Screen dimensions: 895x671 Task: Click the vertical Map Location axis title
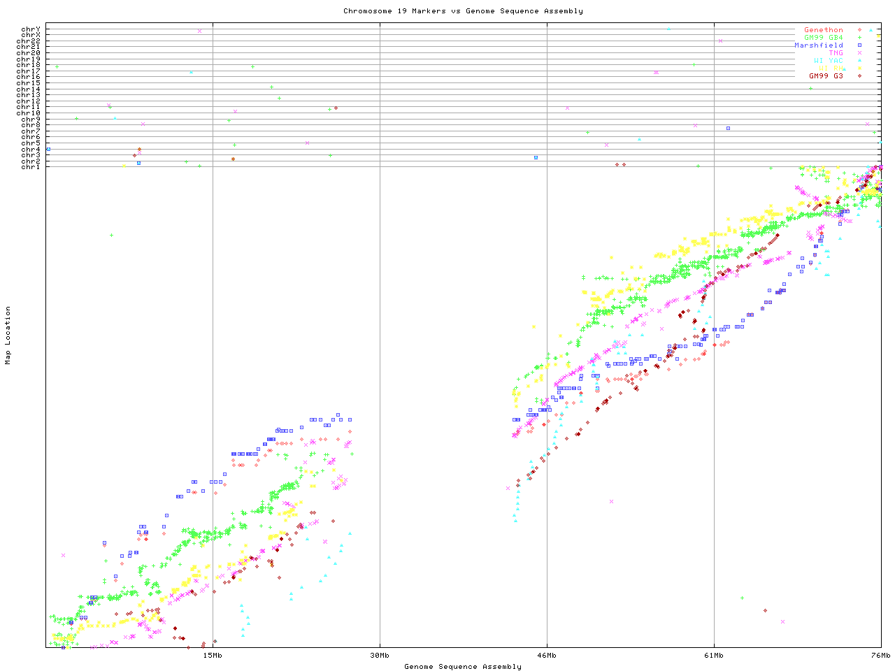tap(8, 335)
